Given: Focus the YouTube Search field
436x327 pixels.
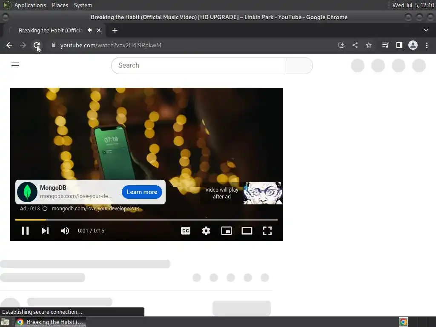Looking at the screenshot, I should 198,66.
